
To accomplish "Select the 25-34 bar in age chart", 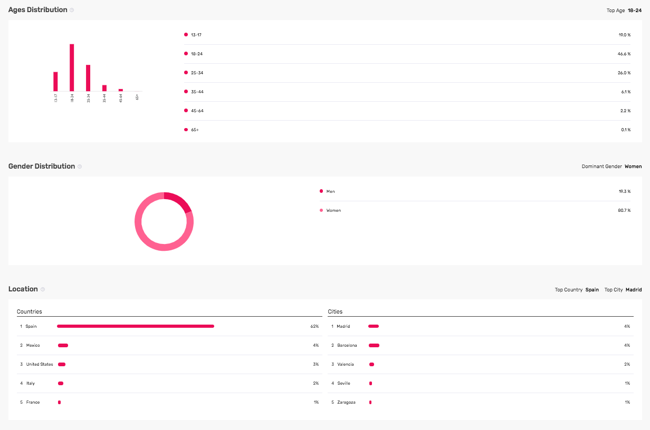I will [x=88, y=78].
